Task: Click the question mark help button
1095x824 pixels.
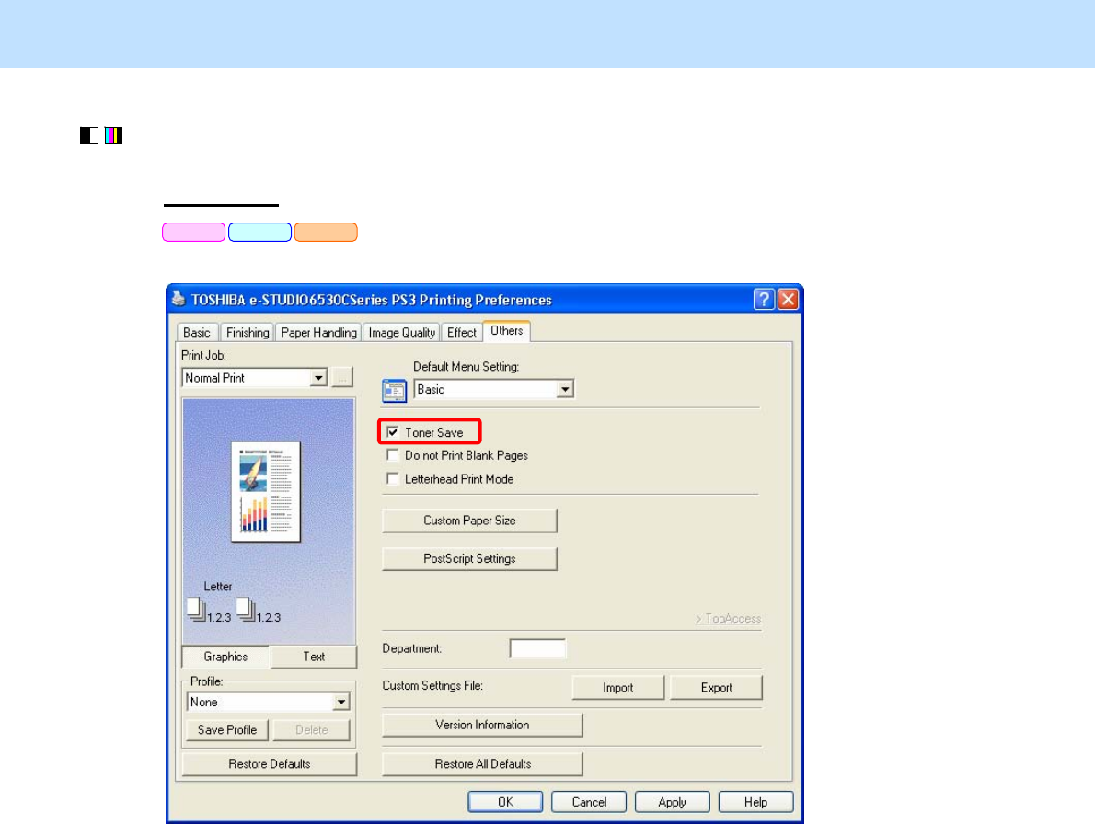Action: pyautogui.click(x=764, y=299)
